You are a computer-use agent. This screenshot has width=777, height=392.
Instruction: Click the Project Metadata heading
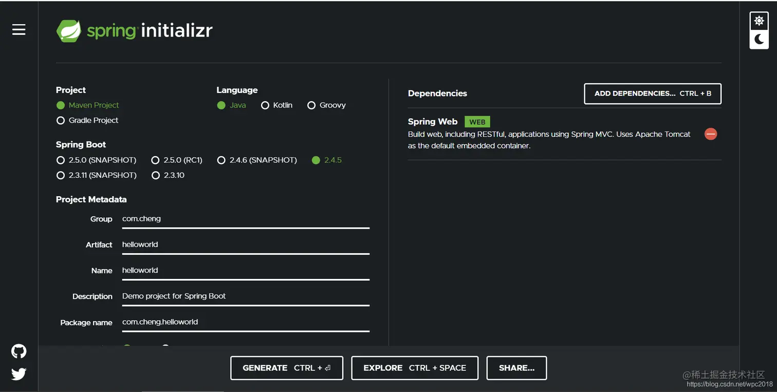pyautogui.click(x=91, y=199)
